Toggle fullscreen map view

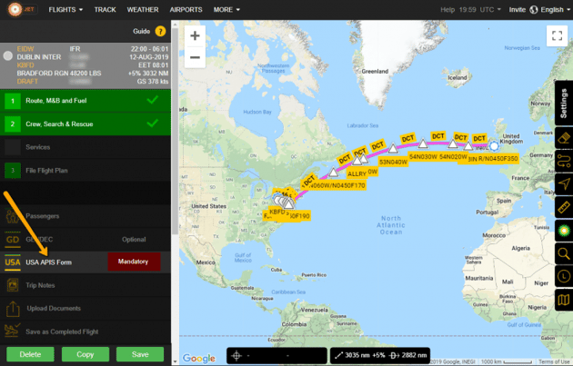click(x=557, y=35)
